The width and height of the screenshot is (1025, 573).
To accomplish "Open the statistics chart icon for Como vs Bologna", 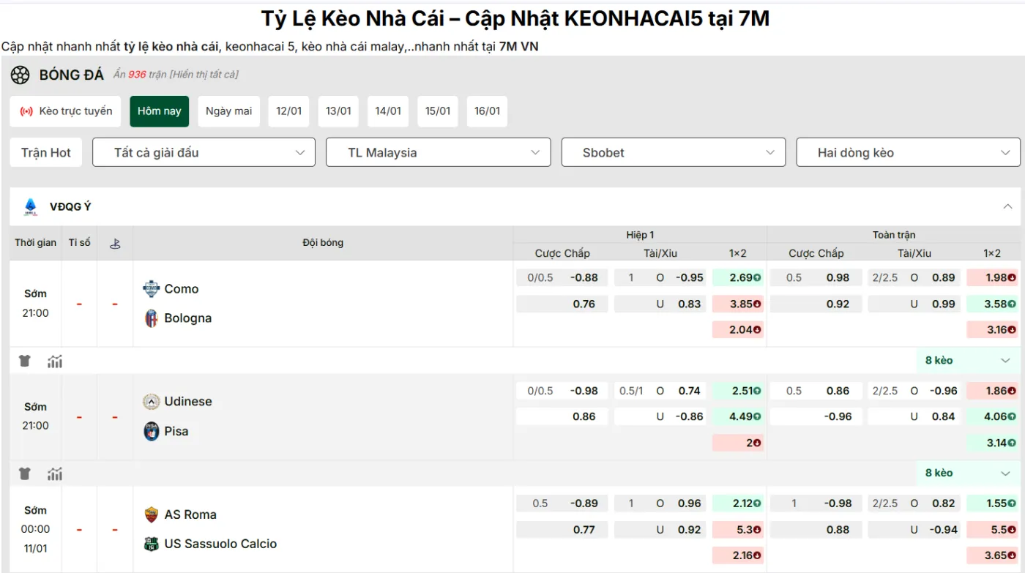I will 54,360.
